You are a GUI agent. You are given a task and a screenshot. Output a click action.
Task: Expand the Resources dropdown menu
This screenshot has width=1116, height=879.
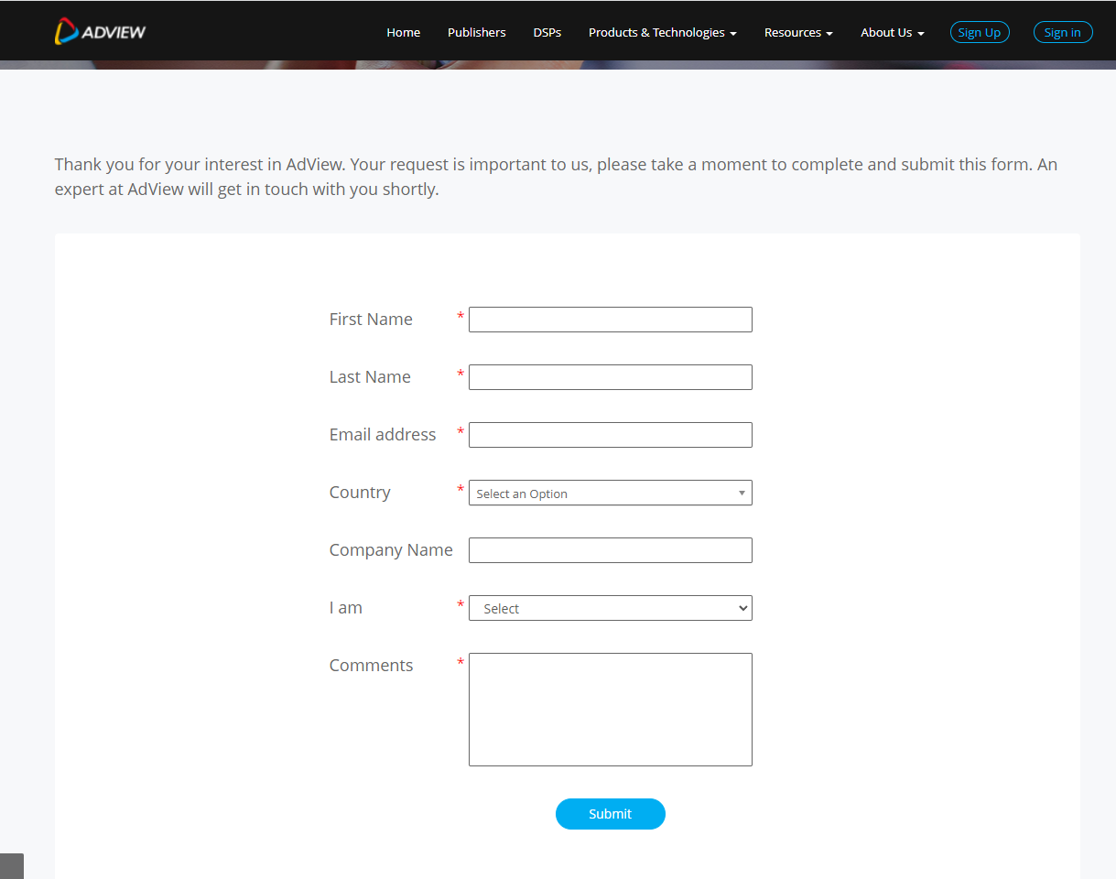pyautogui.click(x=798, y=32)
